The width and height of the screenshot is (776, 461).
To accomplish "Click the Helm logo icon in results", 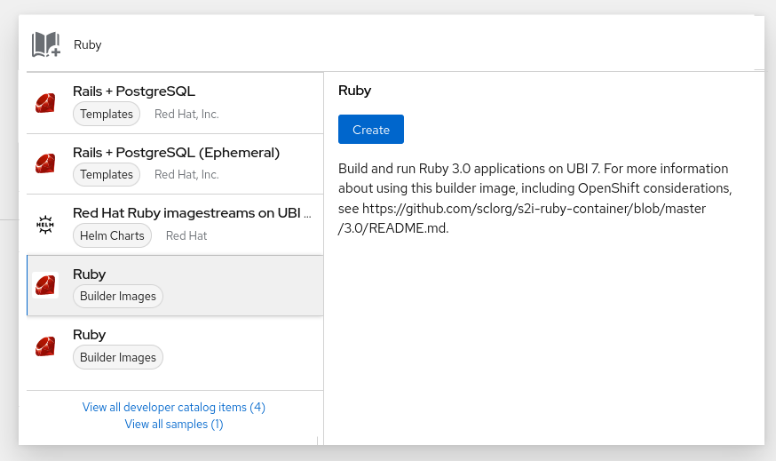I will tap(45, 224).
